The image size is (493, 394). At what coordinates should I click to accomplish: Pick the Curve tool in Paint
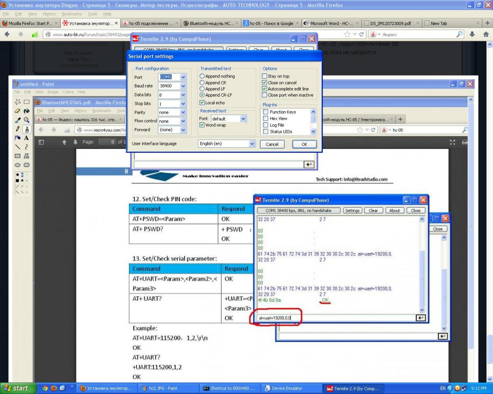(x=26, y=147)
